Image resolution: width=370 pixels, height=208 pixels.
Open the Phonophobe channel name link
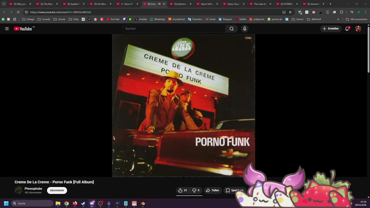pyautogui.click(x=33, y=189)
